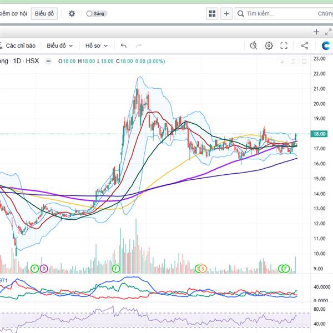Collapse legend with minus button beside HSX
The image size is (333, 333).
pyautogui.click(x=48, y=61)
